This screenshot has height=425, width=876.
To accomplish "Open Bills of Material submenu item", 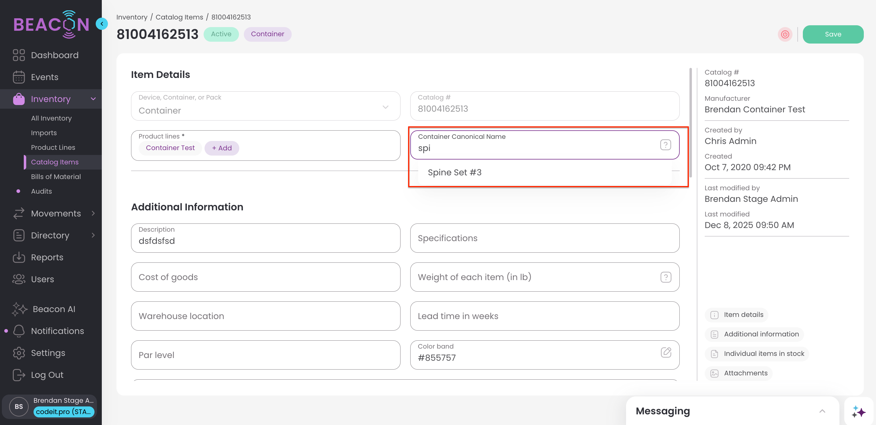I will click(x=56, y=177).
